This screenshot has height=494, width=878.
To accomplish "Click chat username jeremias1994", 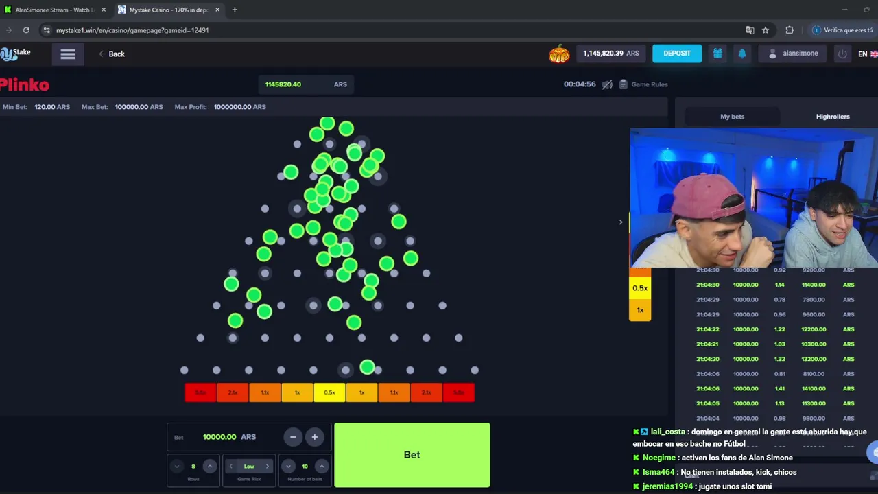I will [667, 486].
